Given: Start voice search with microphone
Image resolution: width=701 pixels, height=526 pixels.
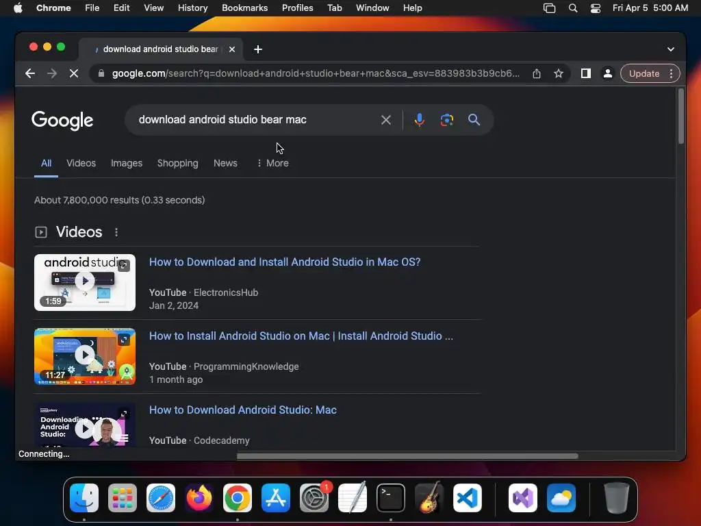Looking at the screenshot, I should click(420, 120).
